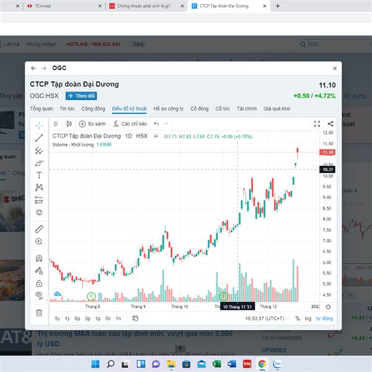Delete drawings with trash icon
Viewport: 372px width, 372px height.
tap(39, 312)
